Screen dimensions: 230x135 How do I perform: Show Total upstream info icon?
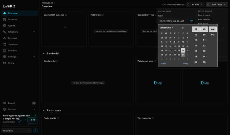[155, 61]
